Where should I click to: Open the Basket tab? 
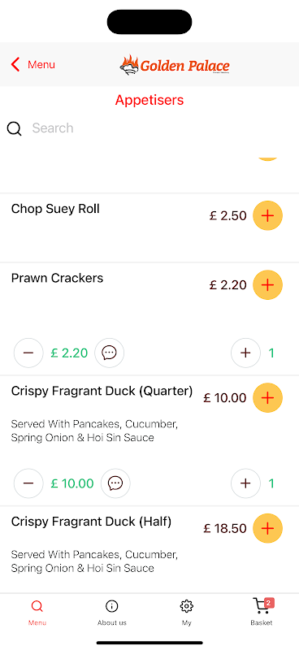(x=262, y=612)
